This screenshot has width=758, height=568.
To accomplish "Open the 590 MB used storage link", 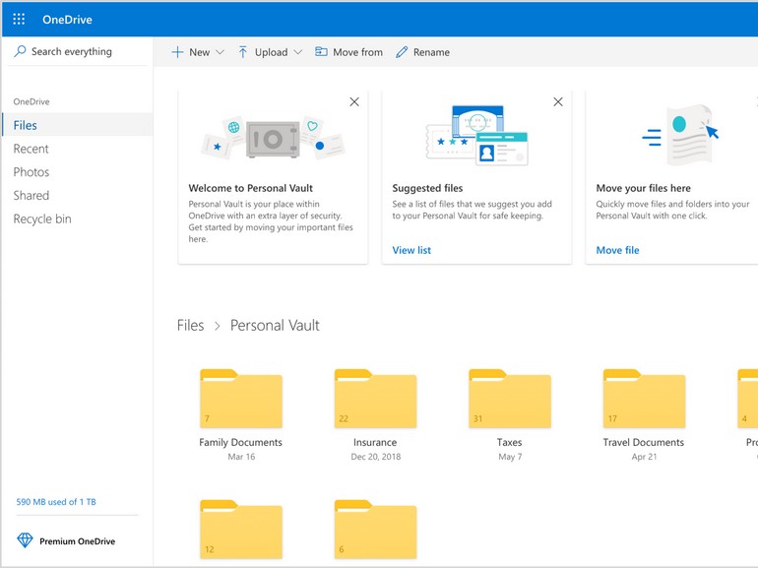I will [56, 502].
